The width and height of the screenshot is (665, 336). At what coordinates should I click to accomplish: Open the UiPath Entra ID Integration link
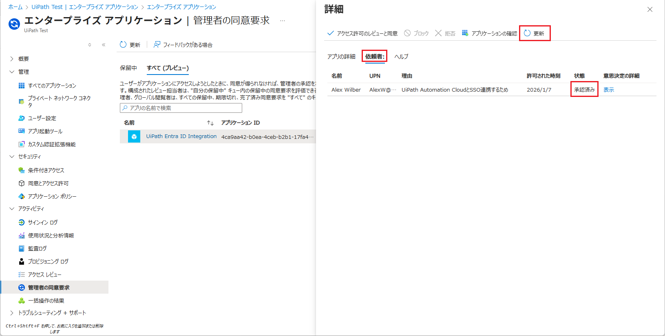(x=181, y=136)
